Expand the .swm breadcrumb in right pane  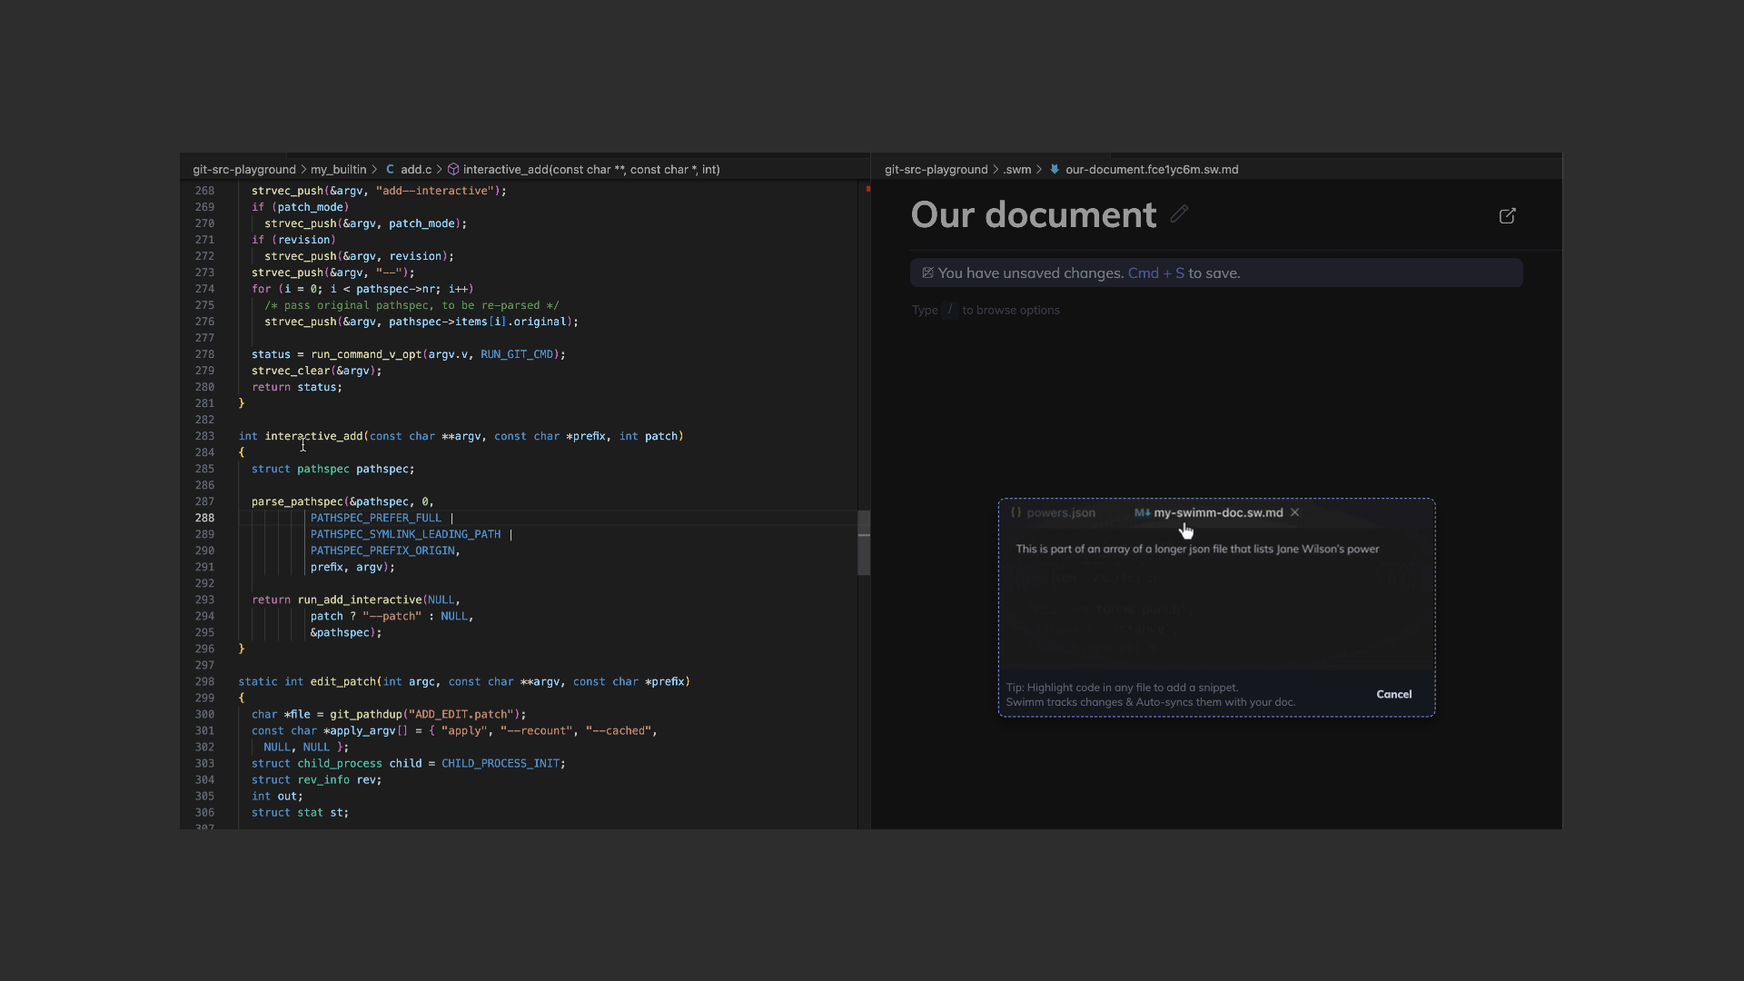tap(1017, 170)
